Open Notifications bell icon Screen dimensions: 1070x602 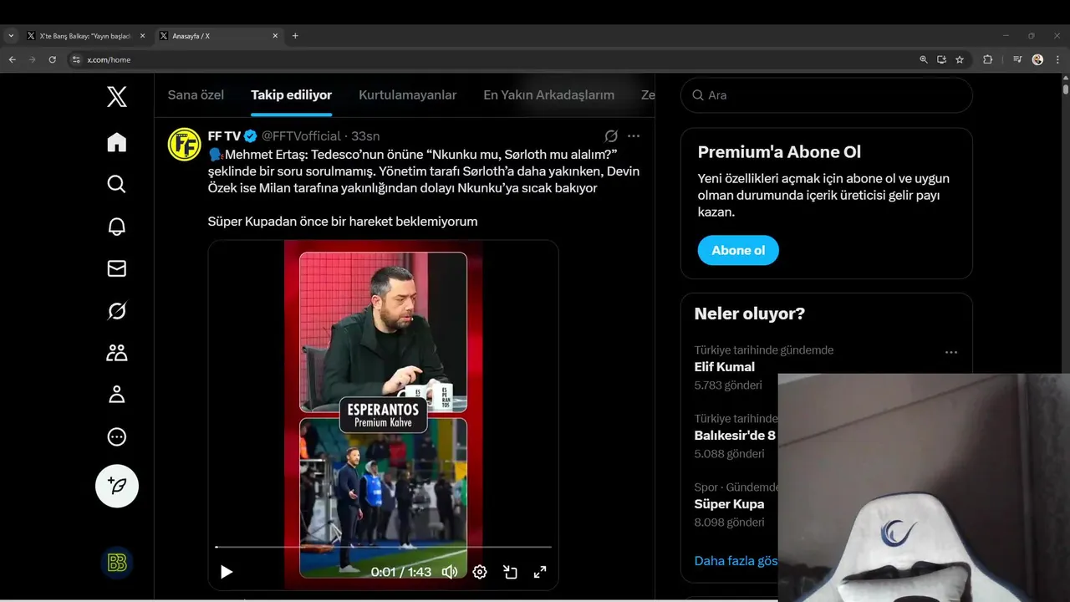pos(117,227)
